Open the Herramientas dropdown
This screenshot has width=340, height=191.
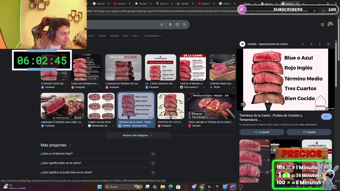pos(153,36)
